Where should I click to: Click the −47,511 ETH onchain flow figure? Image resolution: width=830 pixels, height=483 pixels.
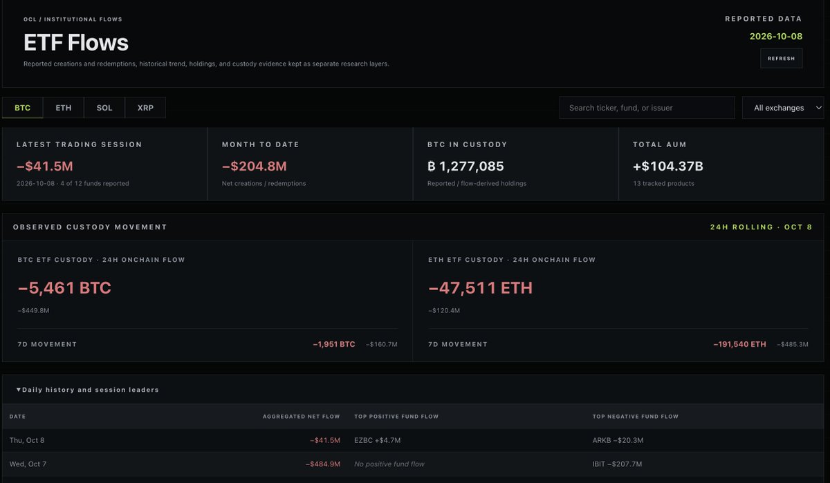(481, 287)
